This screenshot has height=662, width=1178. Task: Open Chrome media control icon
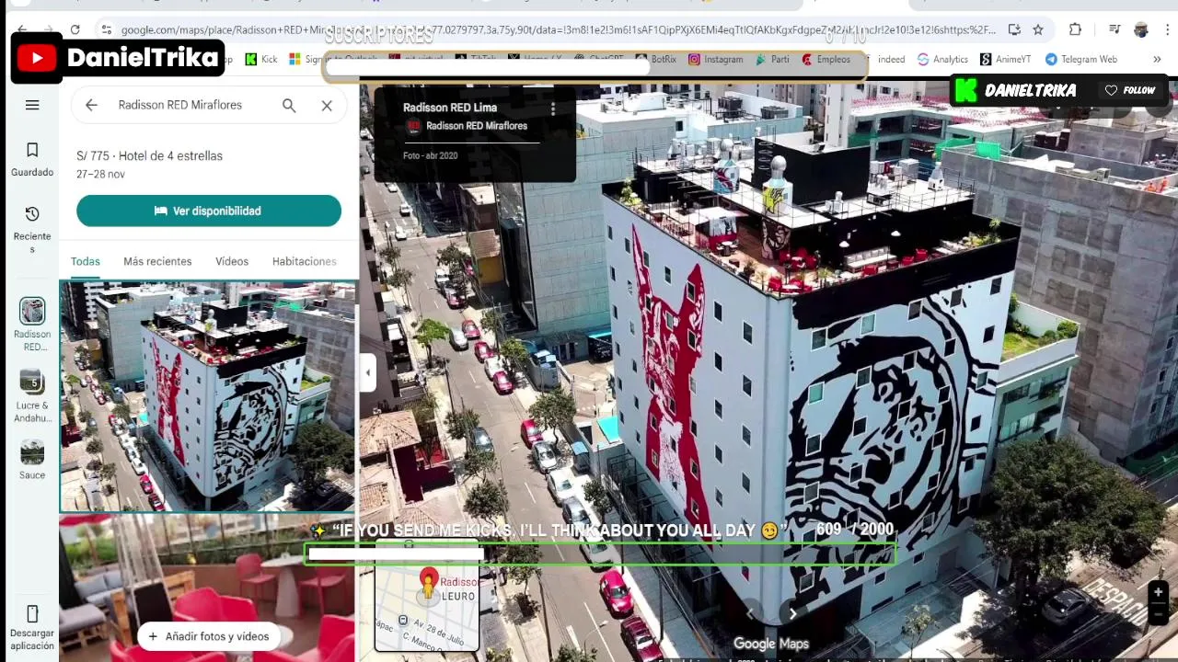1116,29
